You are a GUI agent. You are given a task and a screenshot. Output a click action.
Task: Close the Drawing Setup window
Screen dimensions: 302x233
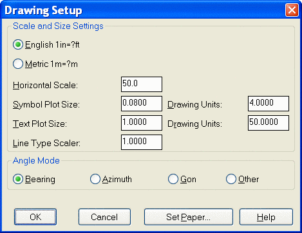click(x=292, y=10)
